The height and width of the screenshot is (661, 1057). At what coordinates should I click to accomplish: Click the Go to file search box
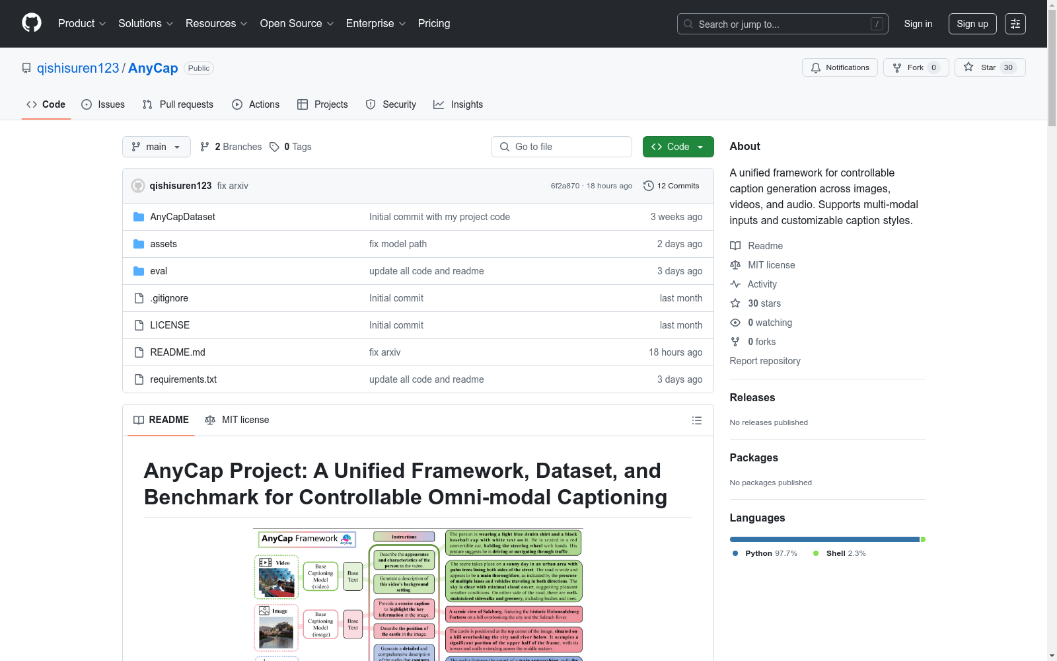click(562, 147)
